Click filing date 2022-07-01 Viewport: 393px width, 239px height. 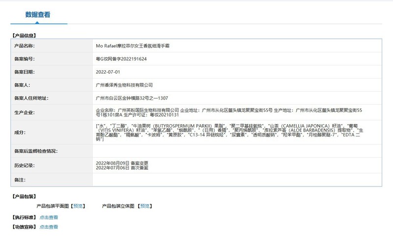pos(108,72)
